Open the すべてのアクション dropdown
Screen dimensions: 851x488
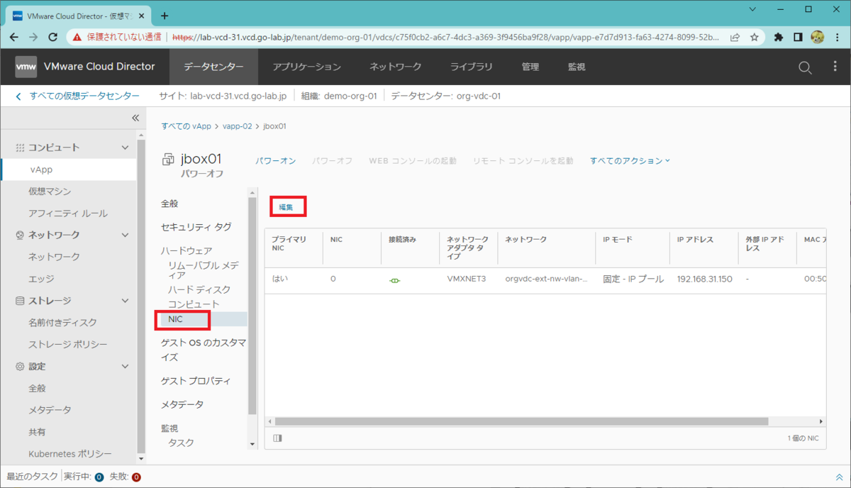coord(630,161)
